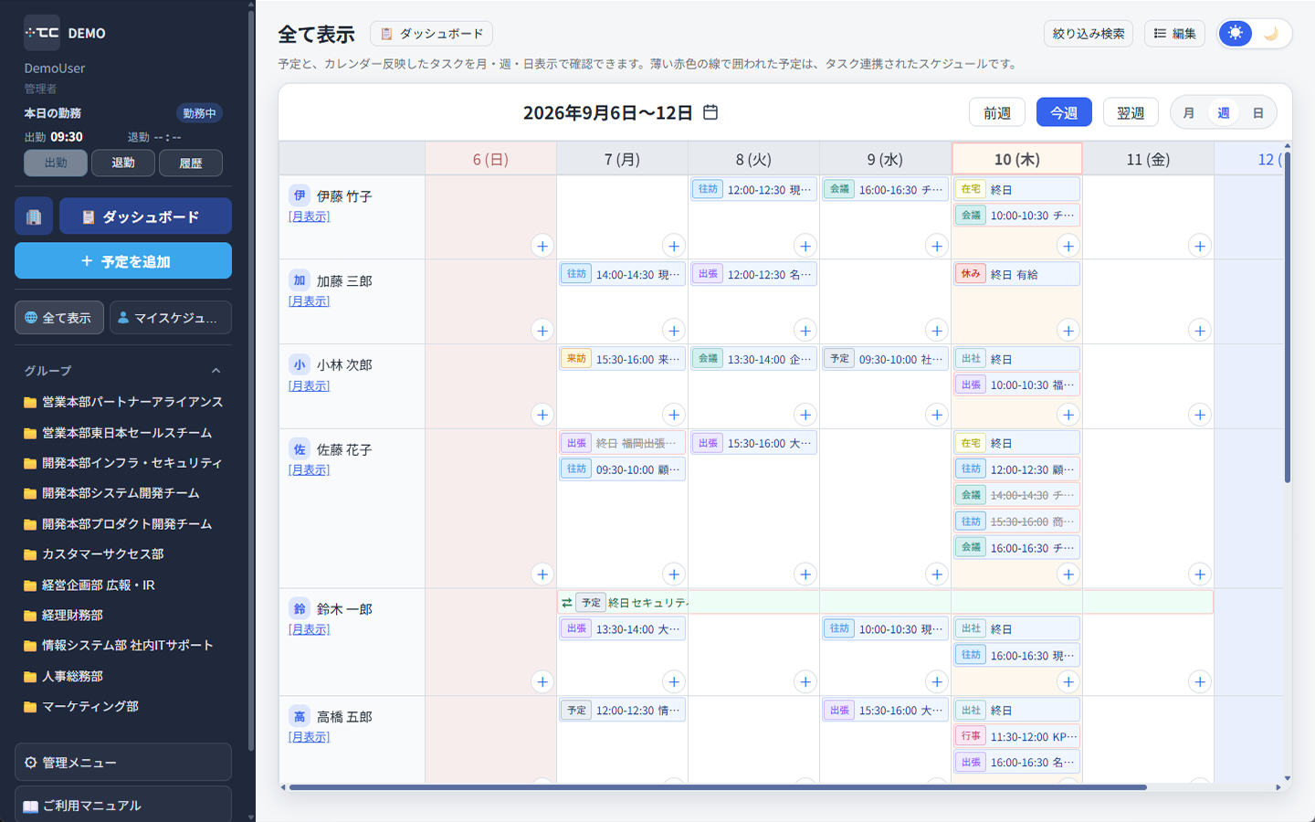
Task: Select 週 week view
Action: 1224,113
